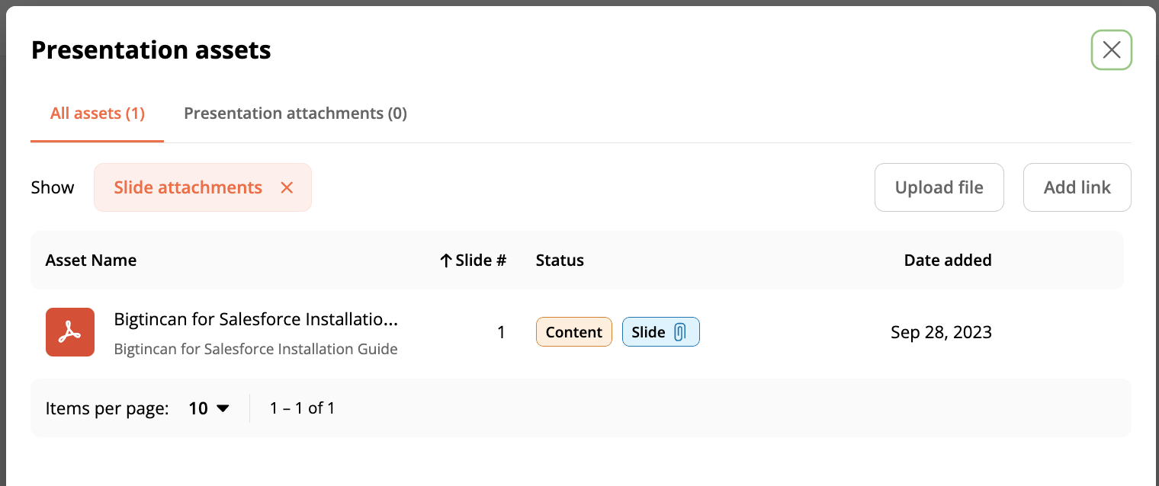Open the Presentation attachments tab
Viewport: 1159px width, 486px height.
tap(295, 114)
